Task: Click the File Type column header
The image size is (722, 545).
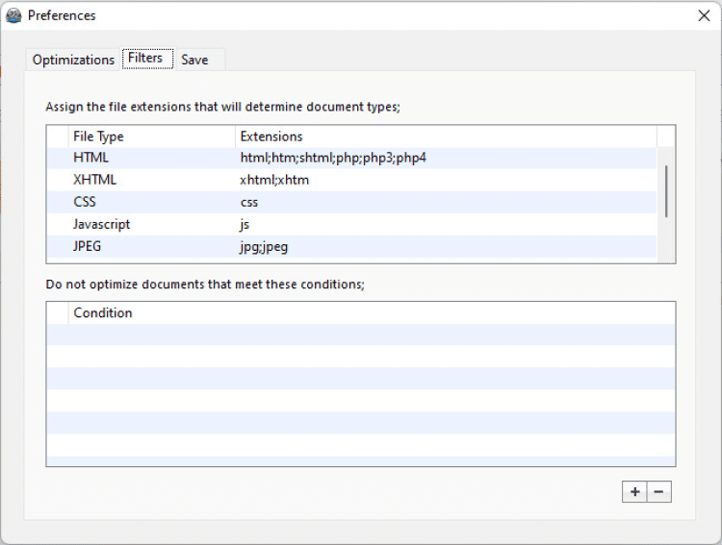Action: (98, 136)
